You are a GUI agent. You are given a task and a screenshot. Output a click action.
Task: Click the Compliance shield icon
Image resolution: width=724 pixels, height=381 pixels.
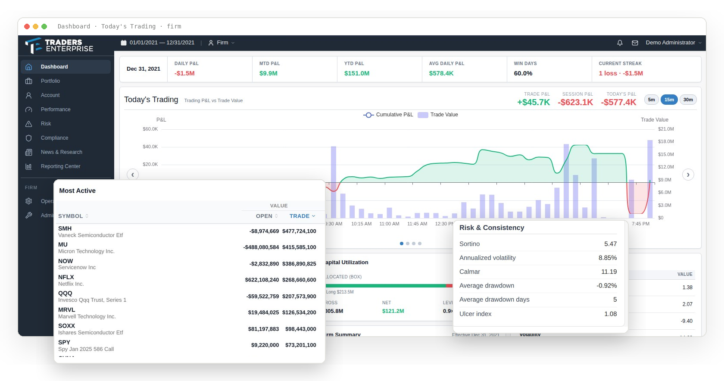[x=29, y=138]
